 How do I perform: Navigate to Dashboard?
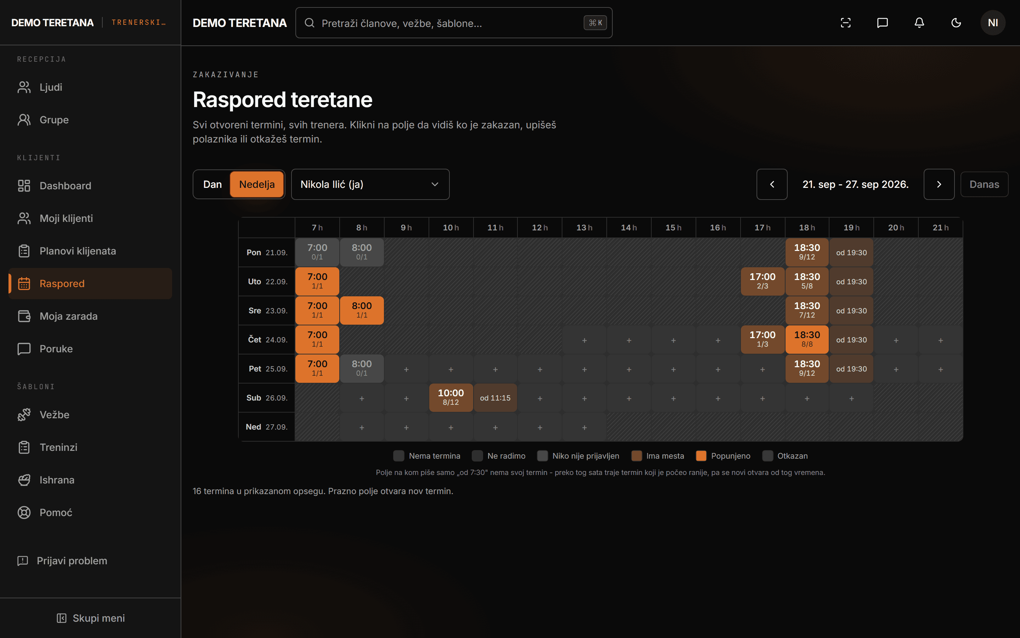pyautogui.click(x=90, y=186)
